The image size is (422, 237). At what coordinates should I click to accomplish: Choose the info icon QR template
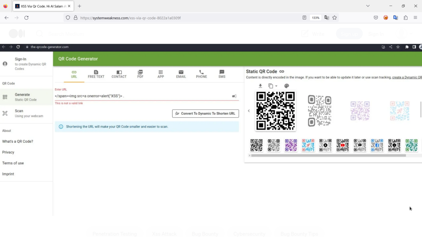coord(394,145)
